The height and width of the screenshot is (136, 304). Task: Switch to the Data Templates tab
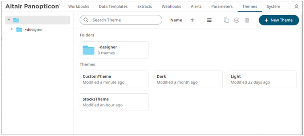[x=113, y=7]
